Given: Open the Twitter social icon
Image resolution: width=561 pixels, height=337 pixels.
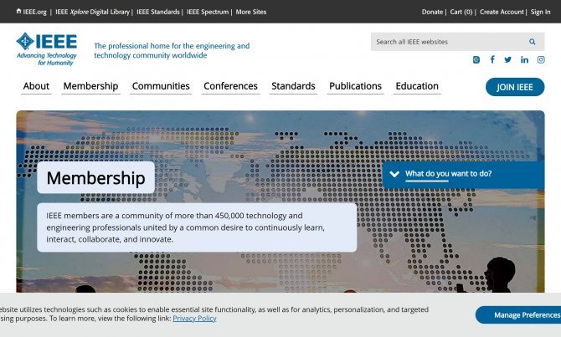Looking at the screenshot, I should (x=507, y=59).
